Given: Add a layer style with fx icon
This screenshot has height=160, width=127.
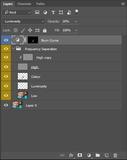Looking at the screenshot, I should tap(71, 155).
